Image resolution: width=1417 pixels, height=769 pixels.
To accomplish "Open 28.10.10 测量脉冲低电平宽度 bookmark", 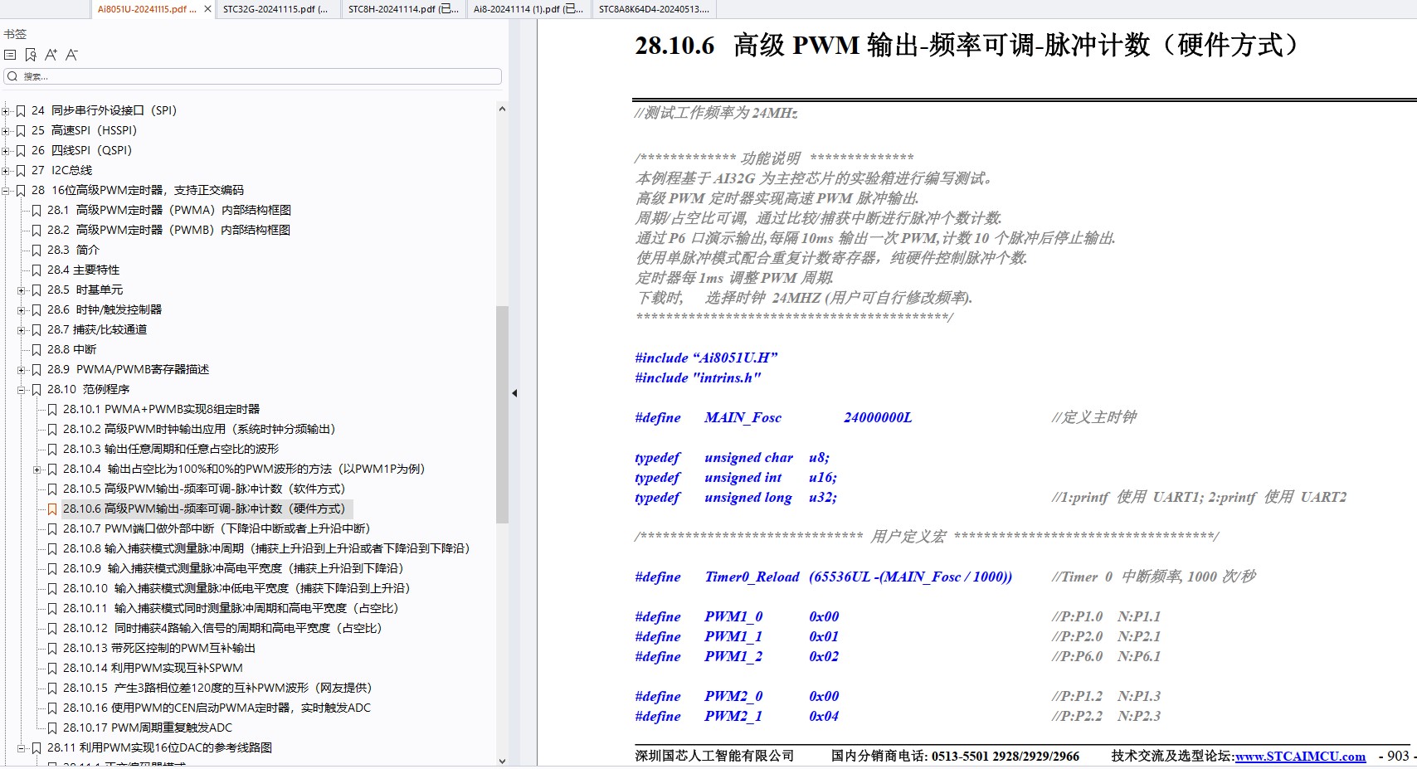I will coord(236,589).
